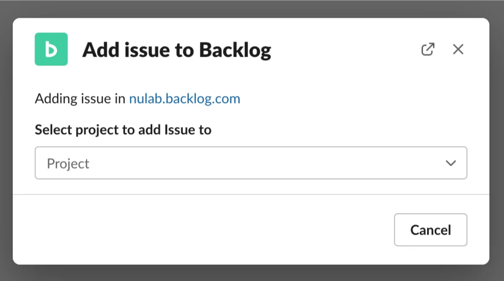The image size is (504, 281).
Task: Click the X icon beside pop-out icon
Action: pyautogui.click(x=458, y=49)
